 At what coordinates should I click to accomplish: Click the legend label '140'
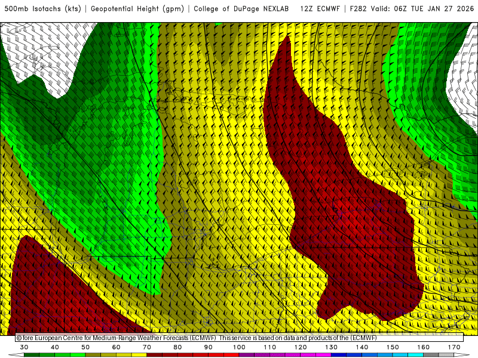362,347
